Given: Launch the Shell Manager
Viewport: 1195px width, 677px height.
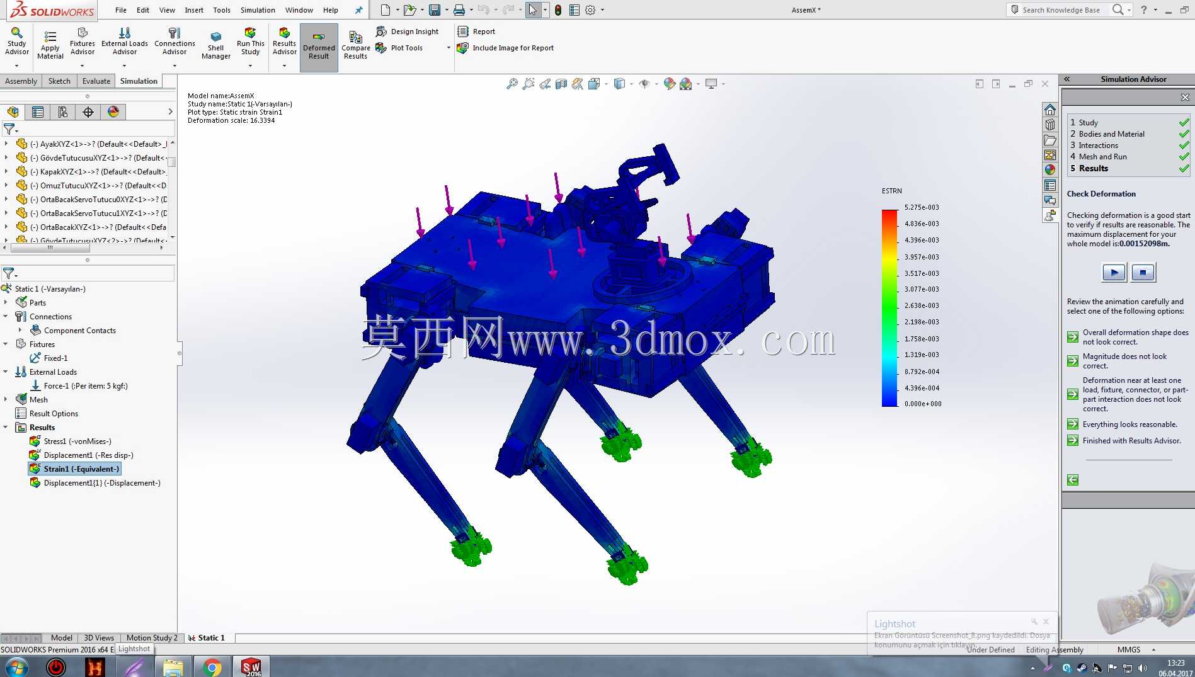Looking at the screenshot, I should pyautogui.click(x=216, y=45).
